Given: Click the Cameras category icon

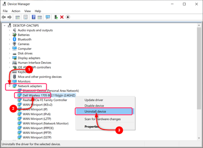Looking at the screenshot, I should (x=14, y=44).
